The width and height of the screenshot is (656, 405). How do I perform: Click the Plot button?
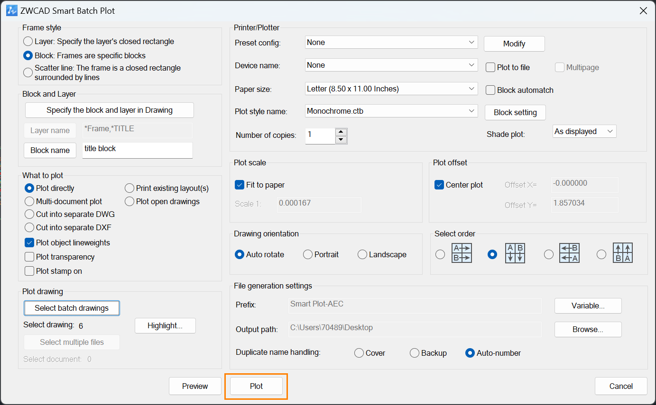(256, 386)
